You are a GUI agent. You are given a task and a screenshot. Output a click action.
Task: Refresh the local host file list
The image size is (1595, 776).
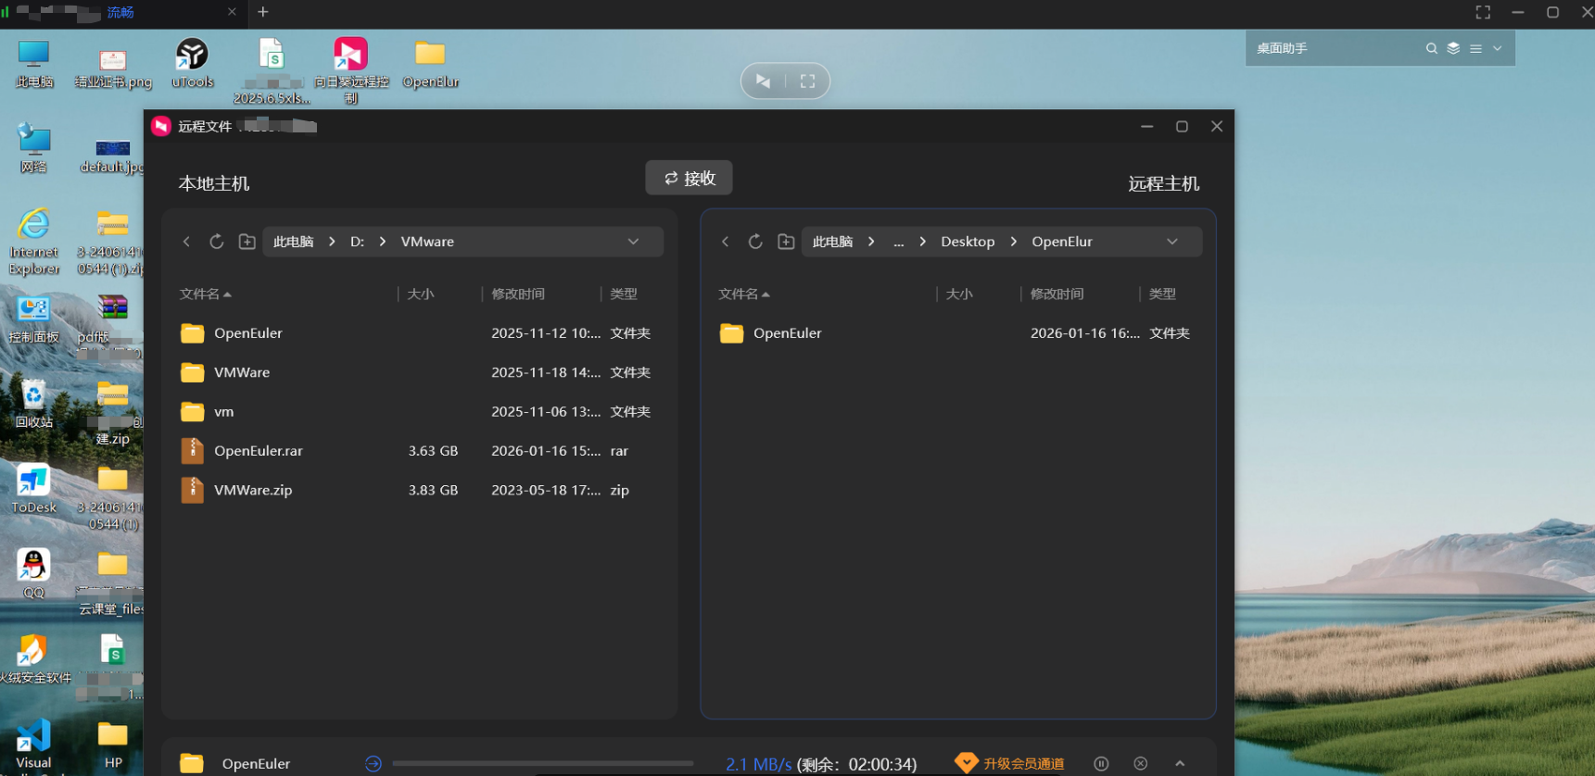(216, 242)
